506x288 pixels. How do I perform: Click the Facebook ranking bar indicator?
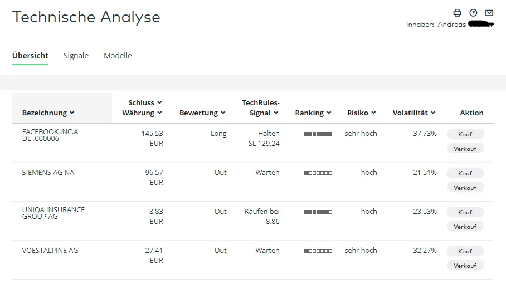point(318,134)
